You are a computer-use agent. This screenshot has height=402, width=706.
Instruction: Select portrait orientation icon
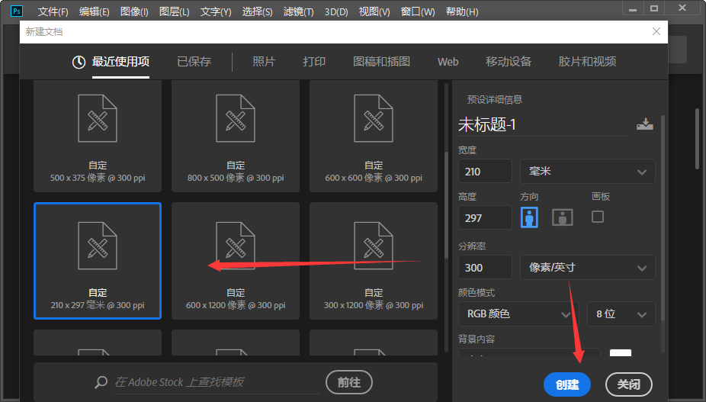pyautogui.click(x=529, y=217)
